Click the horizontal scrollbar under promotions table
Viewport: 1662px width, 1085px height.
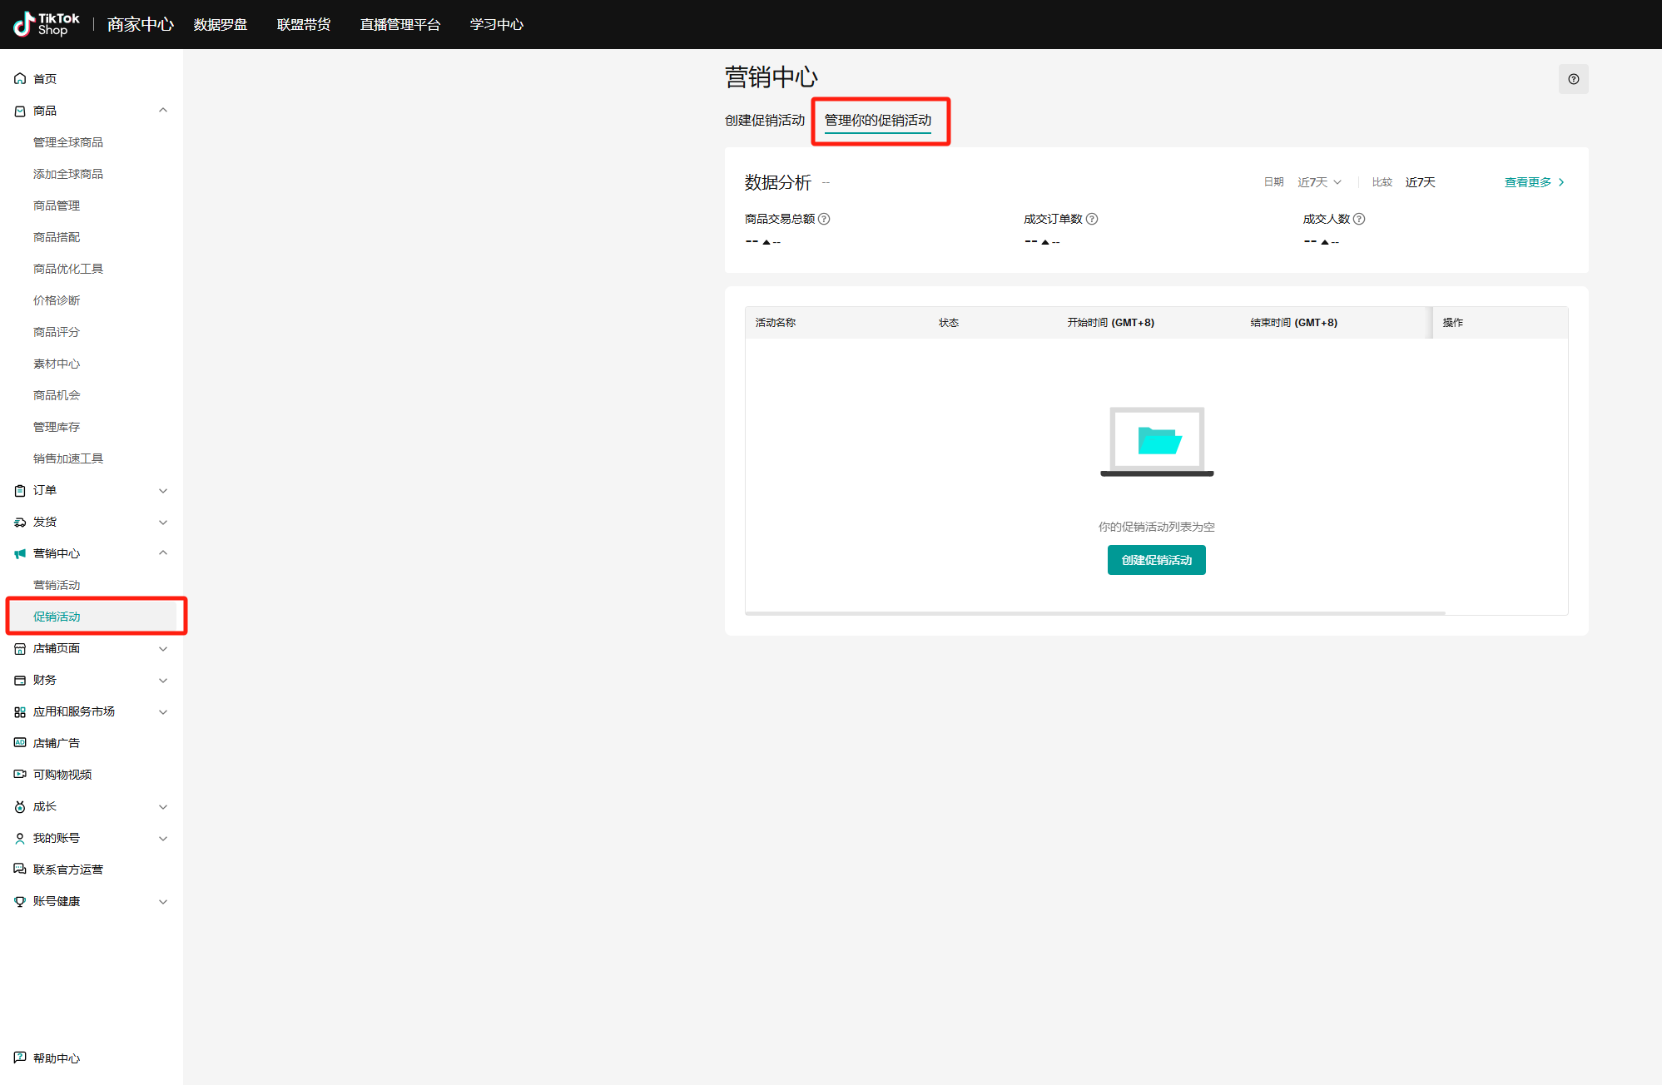click(1094, 613)
